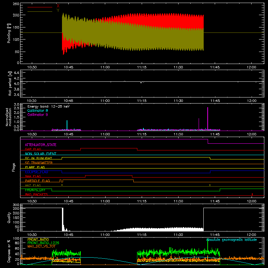Click the 'Energy band: 12-25 keV' annotation

click(x=49, y=107)
